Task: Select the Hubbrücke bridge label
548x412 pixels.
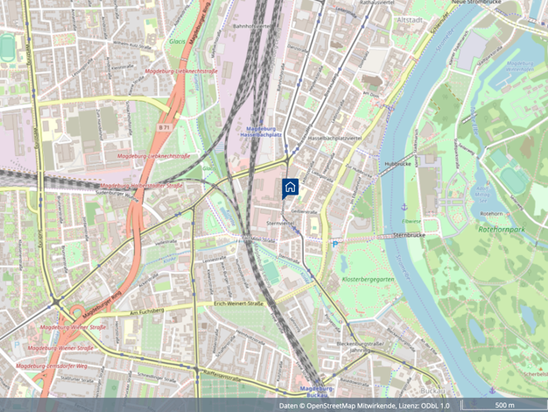Action: point(397,164)
